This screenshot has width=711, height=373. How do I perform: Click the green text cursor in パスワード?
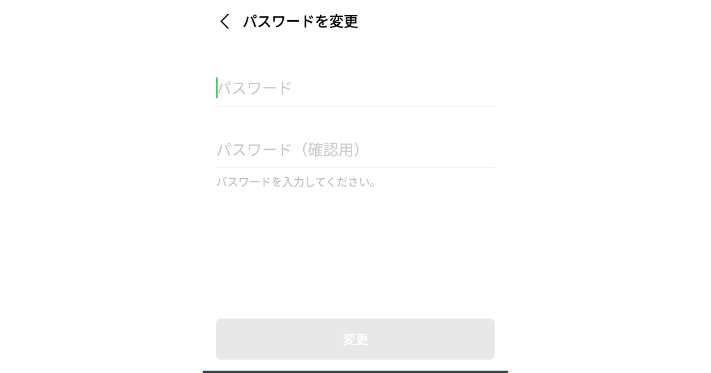pyautogui.click(x=217, y=88)
